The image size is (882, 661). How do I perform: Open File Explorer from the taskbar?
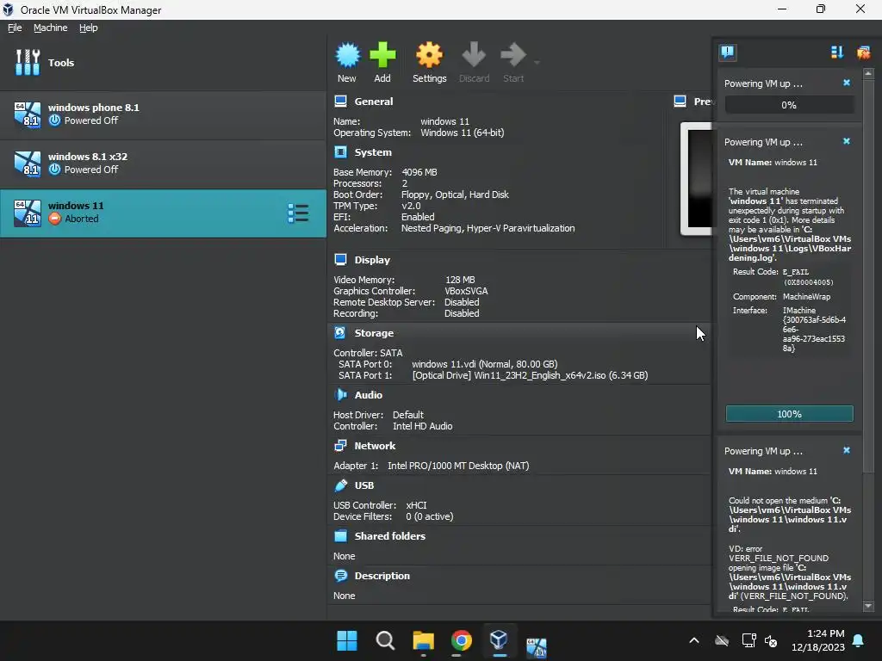pos(423,640)
